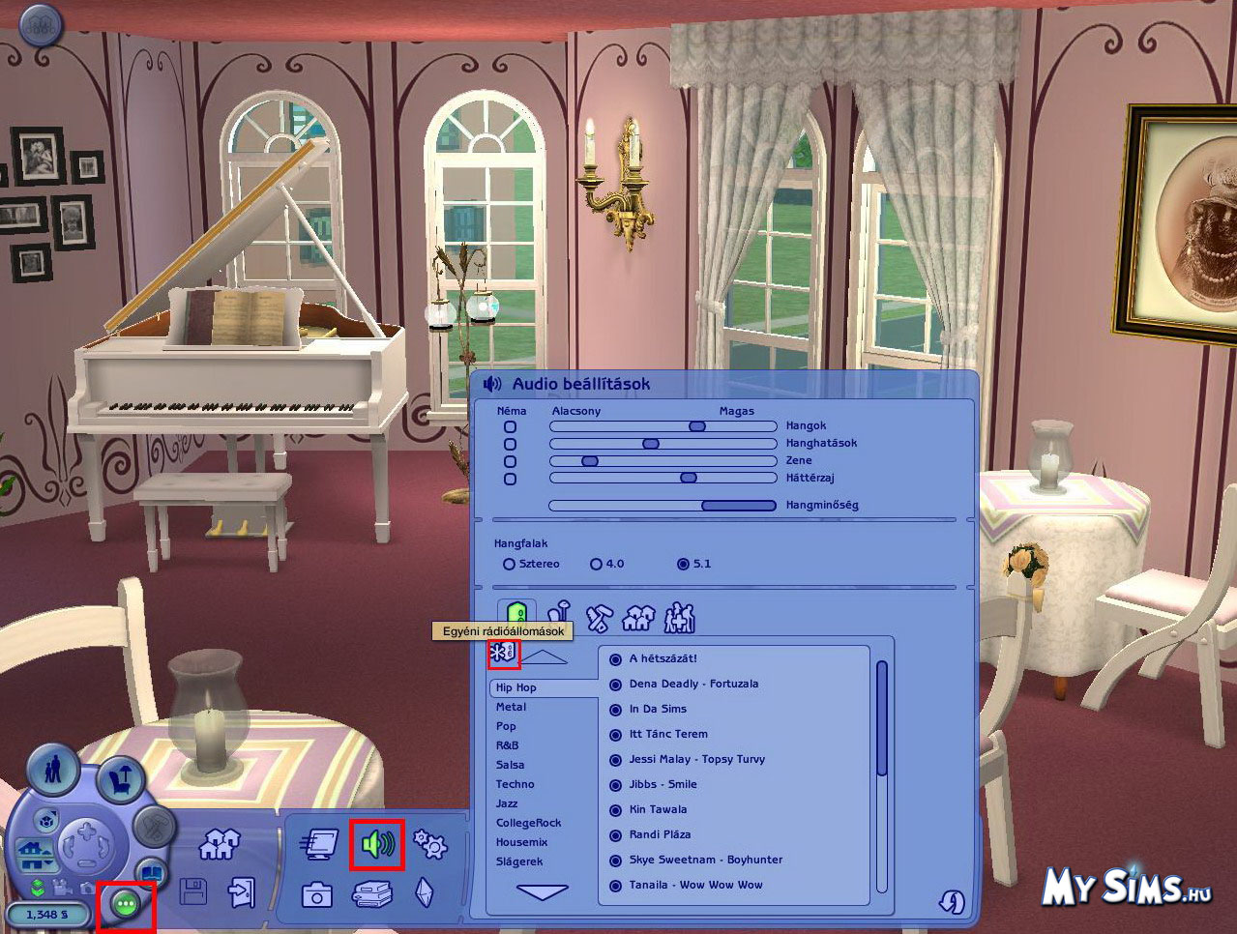The image size is (1237, 934).
Task: Toggle the wall view cube icon
Action: [x=46, y=820]
